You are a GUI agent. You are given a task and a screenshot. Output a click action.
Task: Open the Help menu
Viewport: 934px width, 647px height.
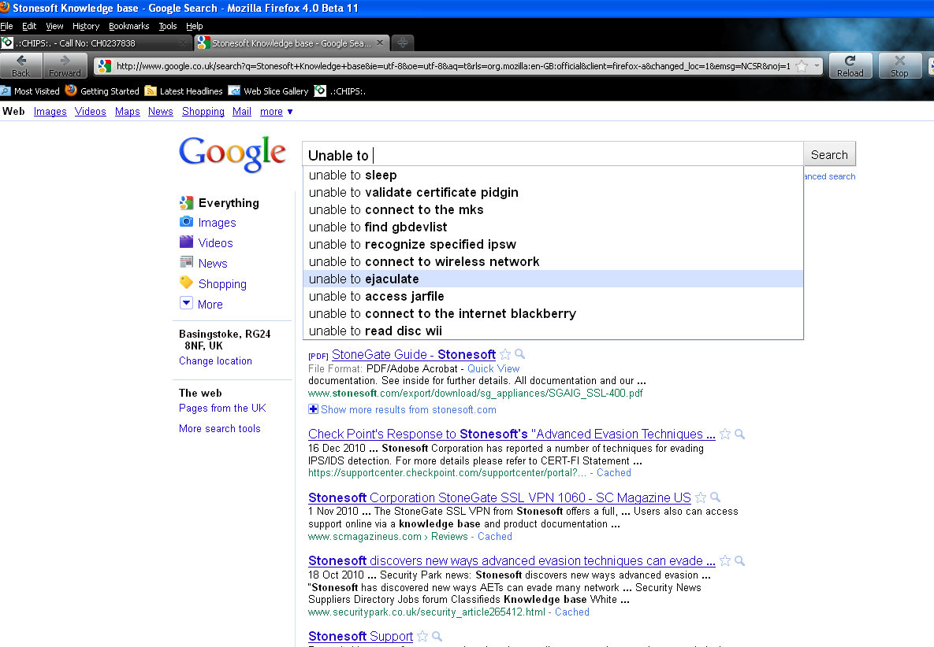pyautogui.click(x=194, y=26)
